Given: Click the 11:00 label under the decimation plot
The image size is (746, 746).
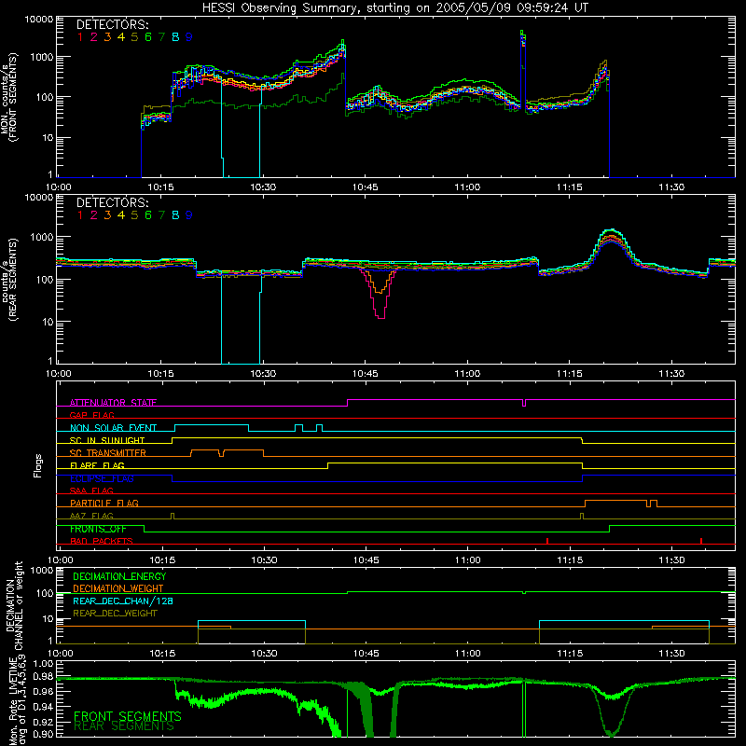Looking at the screenshot, I should tap(468, 654).
